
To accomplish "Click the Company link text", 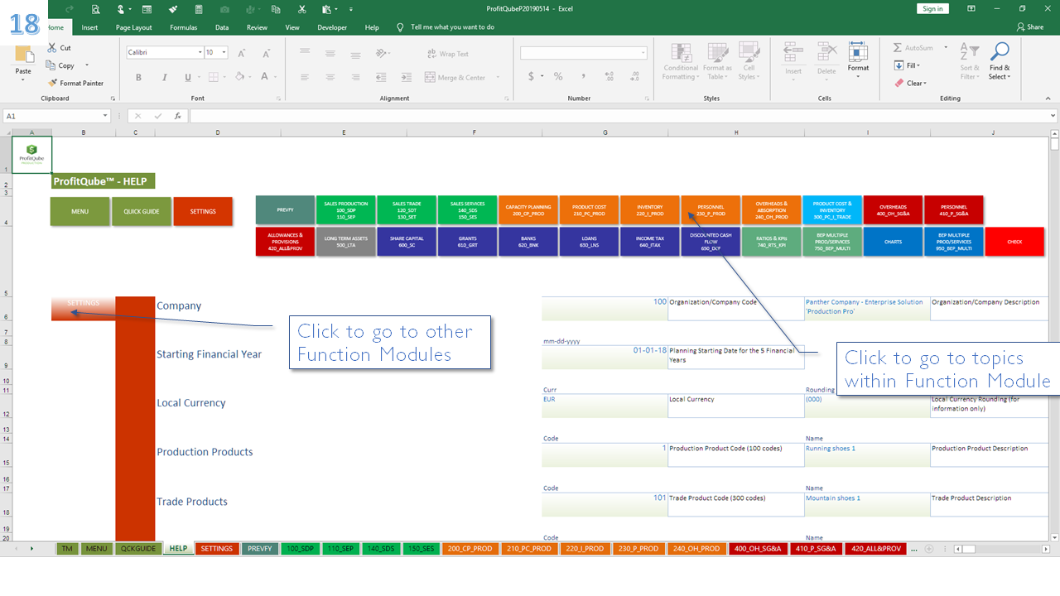I will click(x=179, y=305).
